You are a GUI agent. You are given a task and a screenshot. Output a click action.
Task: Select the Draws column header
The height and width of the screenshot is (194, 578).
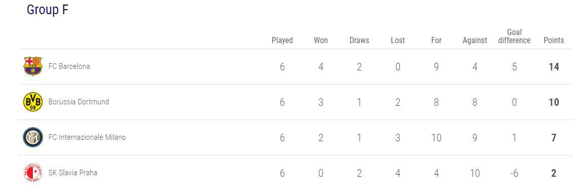359,40
